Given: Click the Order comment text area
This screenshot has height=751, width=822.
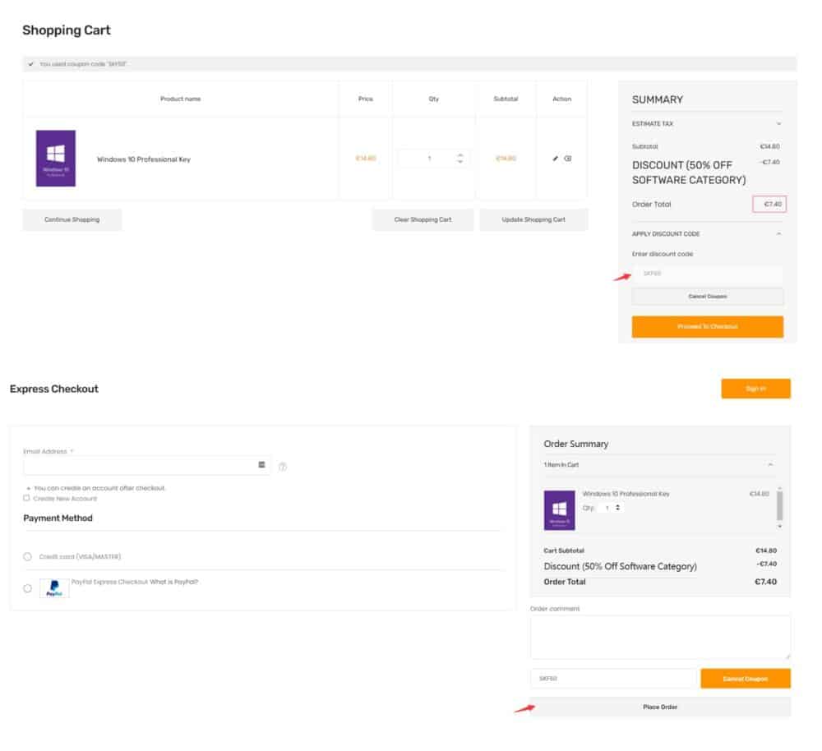Looking at the screenshot, I should (660, 637).
